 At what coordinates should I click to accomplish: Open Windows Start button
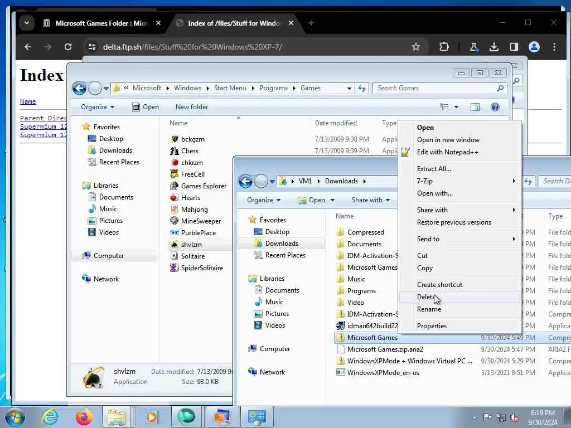point(15,417)
